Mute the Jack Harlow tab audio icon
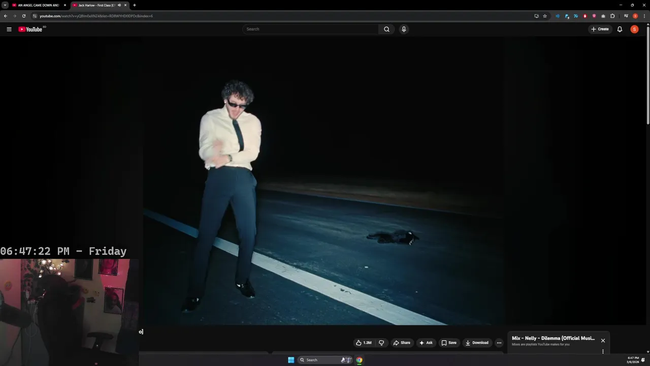Image resolution: width=650 pixels, height=366 pixels. pyautogui.click(x=119, y=5)
